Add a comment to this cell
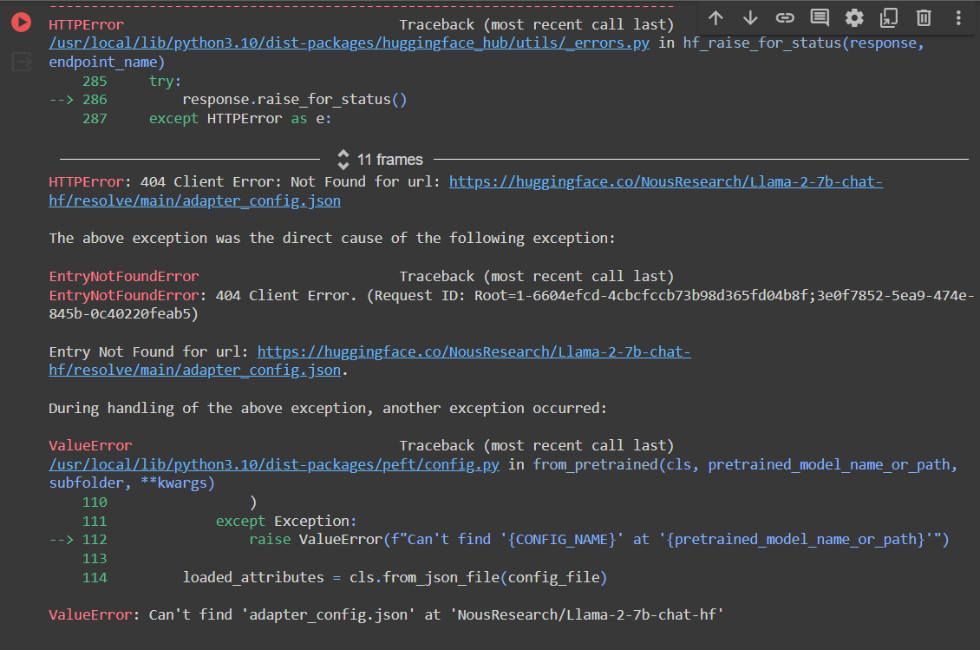 pos(820,17)
